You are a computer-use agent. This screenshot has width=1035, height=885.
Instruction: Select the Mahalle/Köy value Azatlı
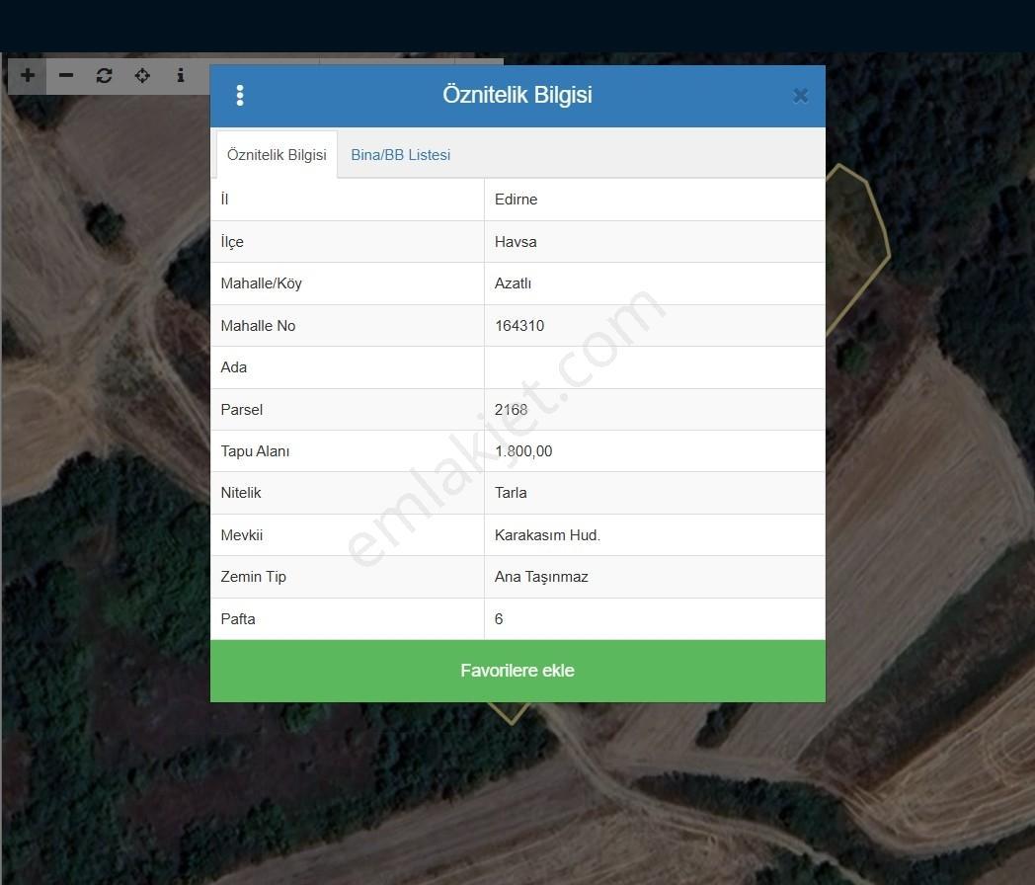pos(513,283)
